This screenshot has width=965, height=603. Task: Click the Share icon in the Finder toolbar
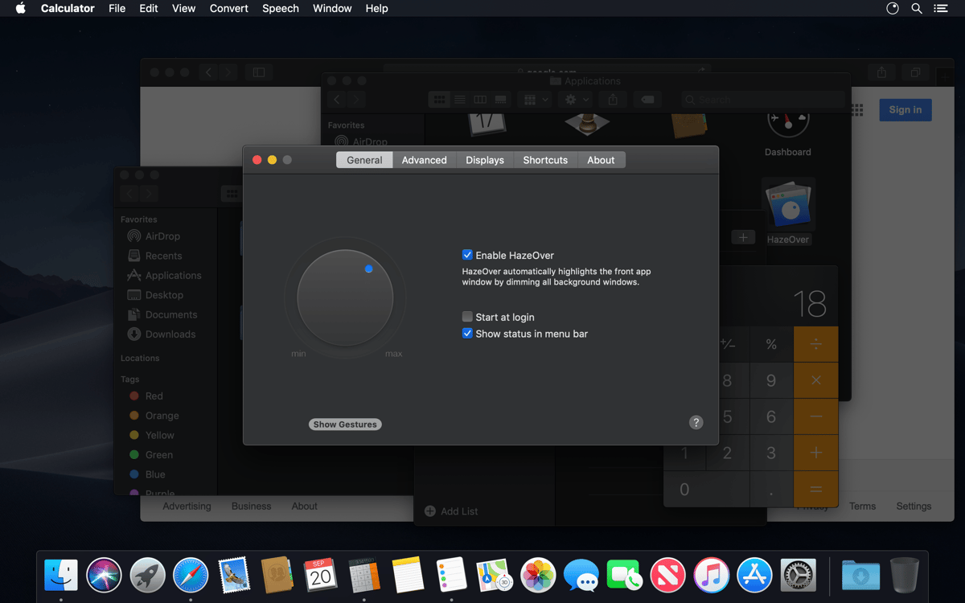click(612, 99)
